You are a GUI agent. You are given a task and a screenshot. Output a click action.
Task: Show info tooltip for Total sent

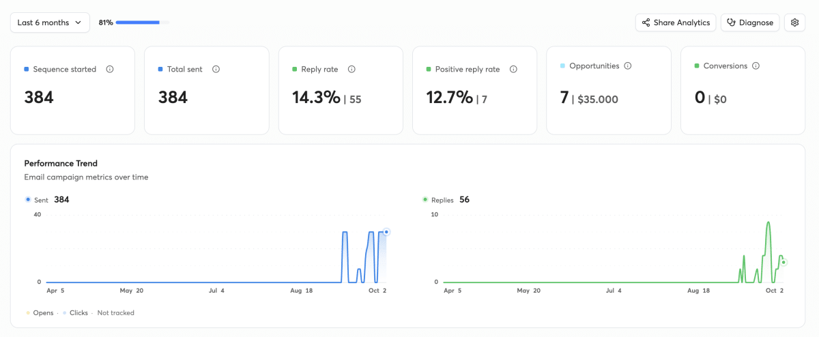216,69
